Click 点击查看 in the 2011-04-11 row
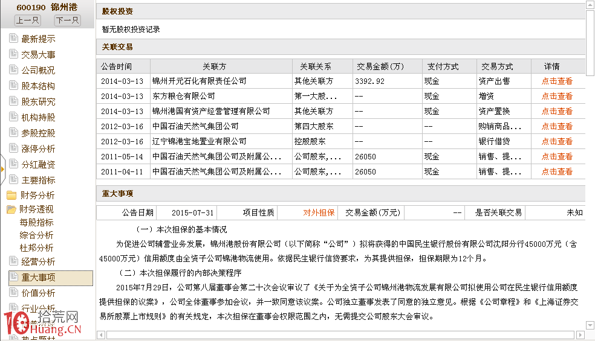The image size is (595, 341). pos(557,171)
